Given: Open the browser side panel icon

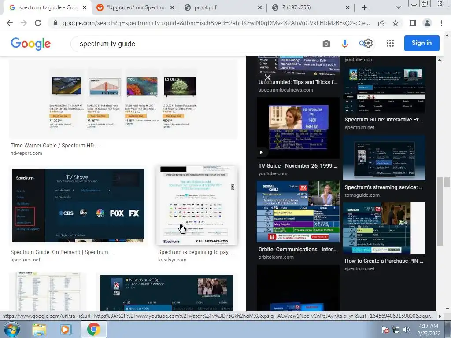Looking at the screenshot, I should click(x=413, y=23).
